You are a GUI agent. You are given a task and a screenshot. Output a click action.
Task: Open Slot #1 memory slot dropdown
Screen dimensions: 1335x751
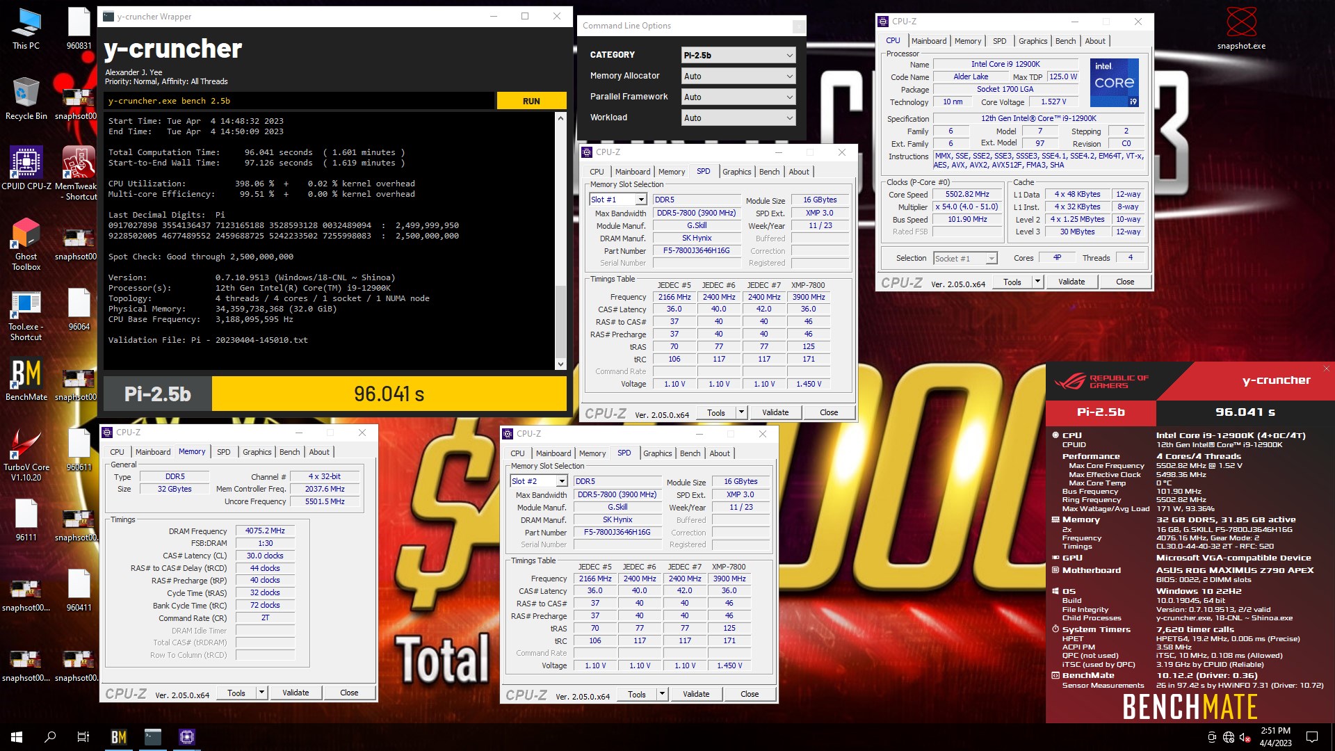618,200
